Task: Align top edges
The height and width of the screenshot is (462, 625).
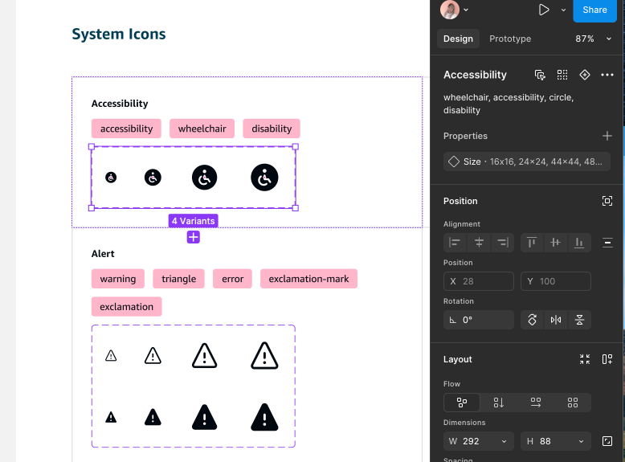Action: point(532,243)
